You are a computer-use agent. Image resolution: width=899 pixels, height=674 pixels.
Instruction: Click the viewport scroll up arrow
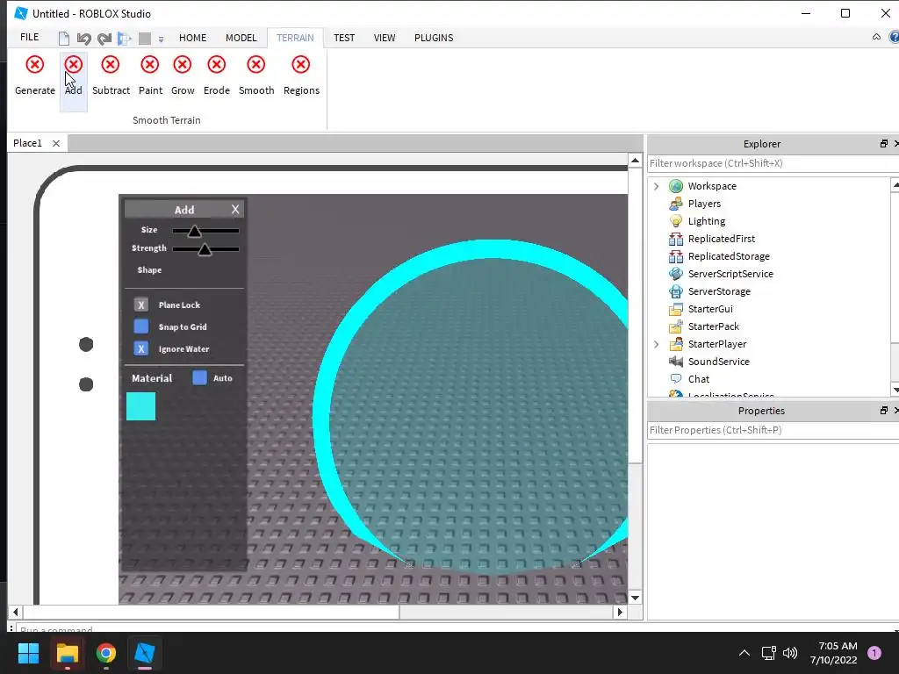(635, 161)
